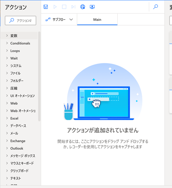Expand the Outlook action group
Screen dimensions: 172x188
click(x=19, y=149)
